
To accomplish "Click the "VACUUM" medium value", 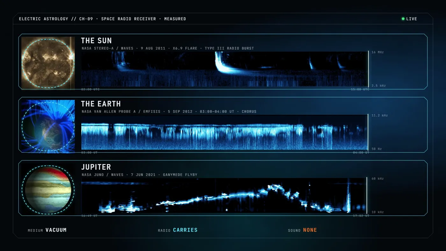I will (56, 230).
